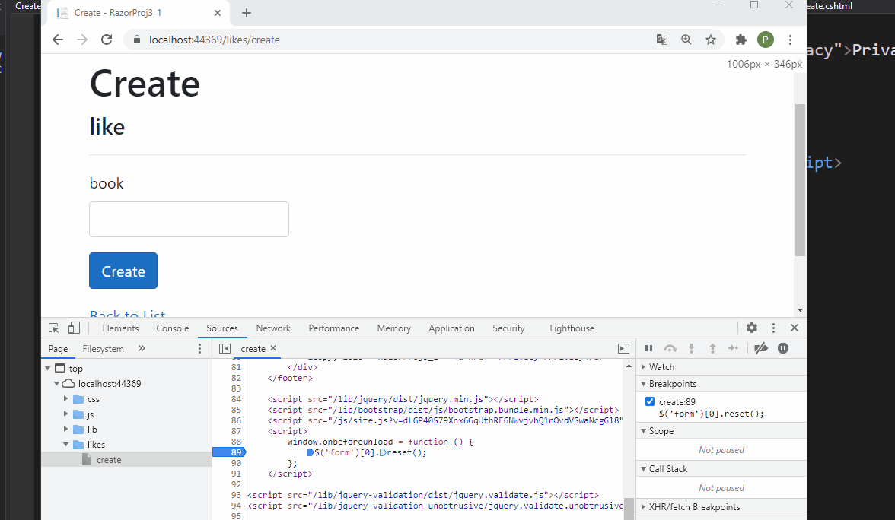Switch to the Network panel

point(273,328)
